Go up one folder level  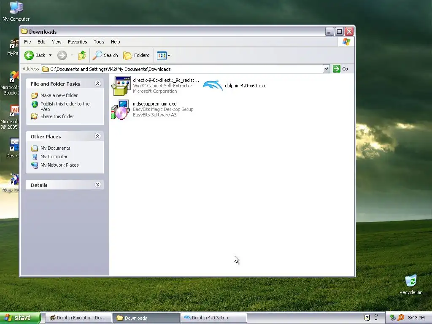pos(82,55)
